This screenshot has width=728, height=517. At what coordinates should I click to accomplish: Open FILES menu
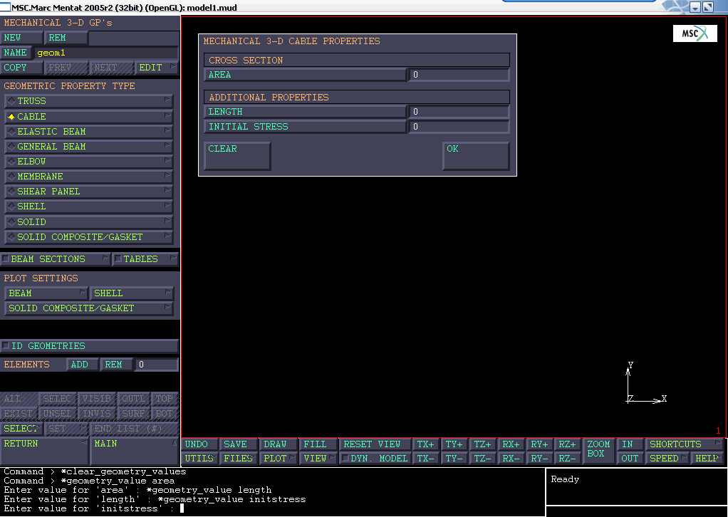[238, 459]
